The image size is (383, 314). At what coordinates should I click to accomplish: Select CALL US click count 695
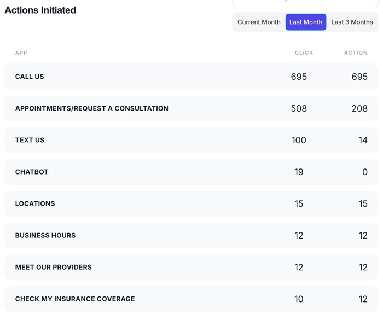click(x=299, y=77)
